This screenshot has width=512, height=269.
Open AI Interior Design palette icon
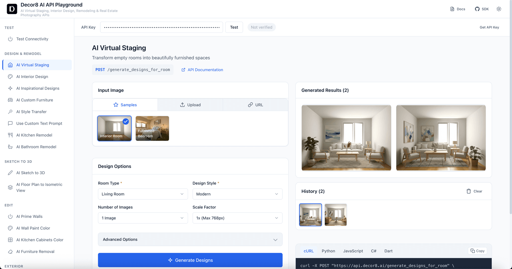point(10,77)
